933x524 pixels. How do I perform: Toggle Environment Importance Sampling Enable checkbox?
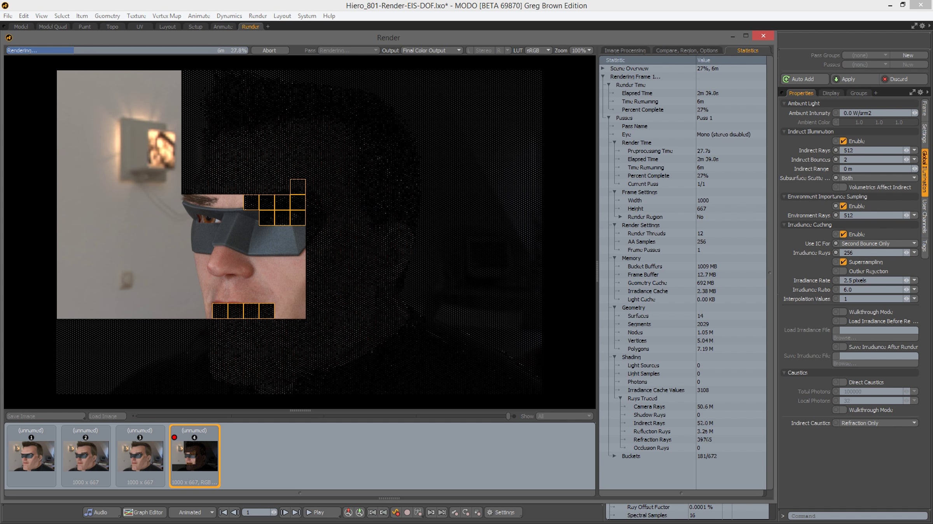pyautogui.click(x=843, y=206)
